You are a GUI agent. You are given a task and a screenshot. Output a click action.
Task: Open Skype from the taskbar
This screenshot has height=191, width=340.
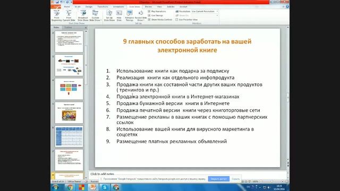click(105, 187)
